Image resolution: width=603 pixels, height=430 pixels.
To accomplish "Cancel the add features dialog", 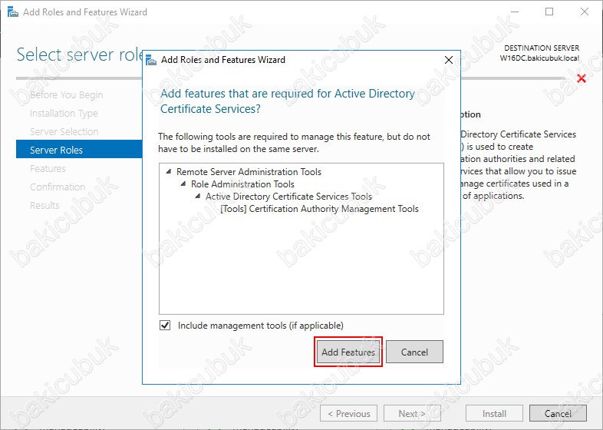I will (x=414, y=352).
